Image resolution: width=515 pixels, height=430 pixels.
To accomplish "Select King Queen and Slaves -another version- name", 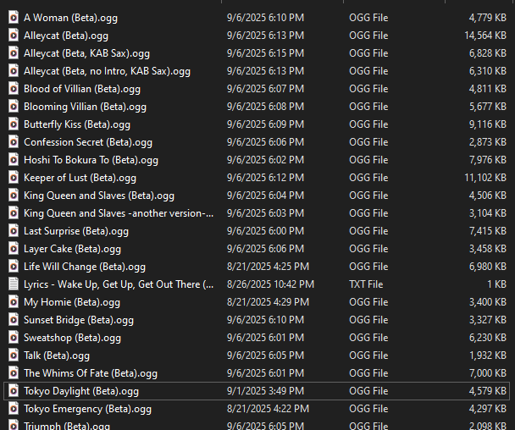I will [119, 213].
